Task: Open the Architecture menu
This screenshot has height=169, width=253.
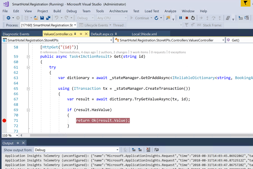Action: (x=119, y=11)
